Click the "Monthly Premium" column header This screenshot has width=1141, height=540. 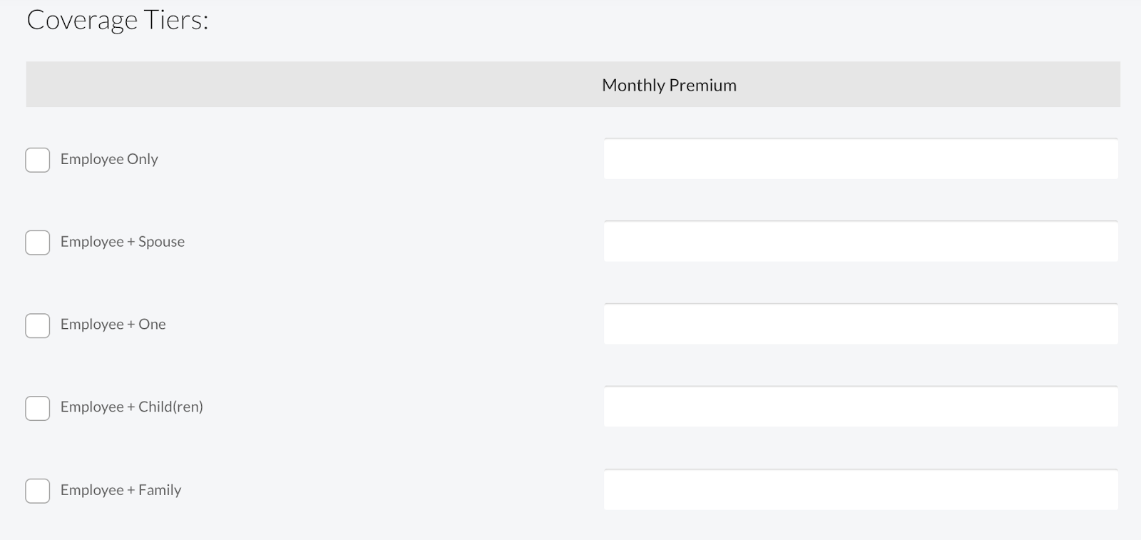pyautogui.click(x=669, y=85)
